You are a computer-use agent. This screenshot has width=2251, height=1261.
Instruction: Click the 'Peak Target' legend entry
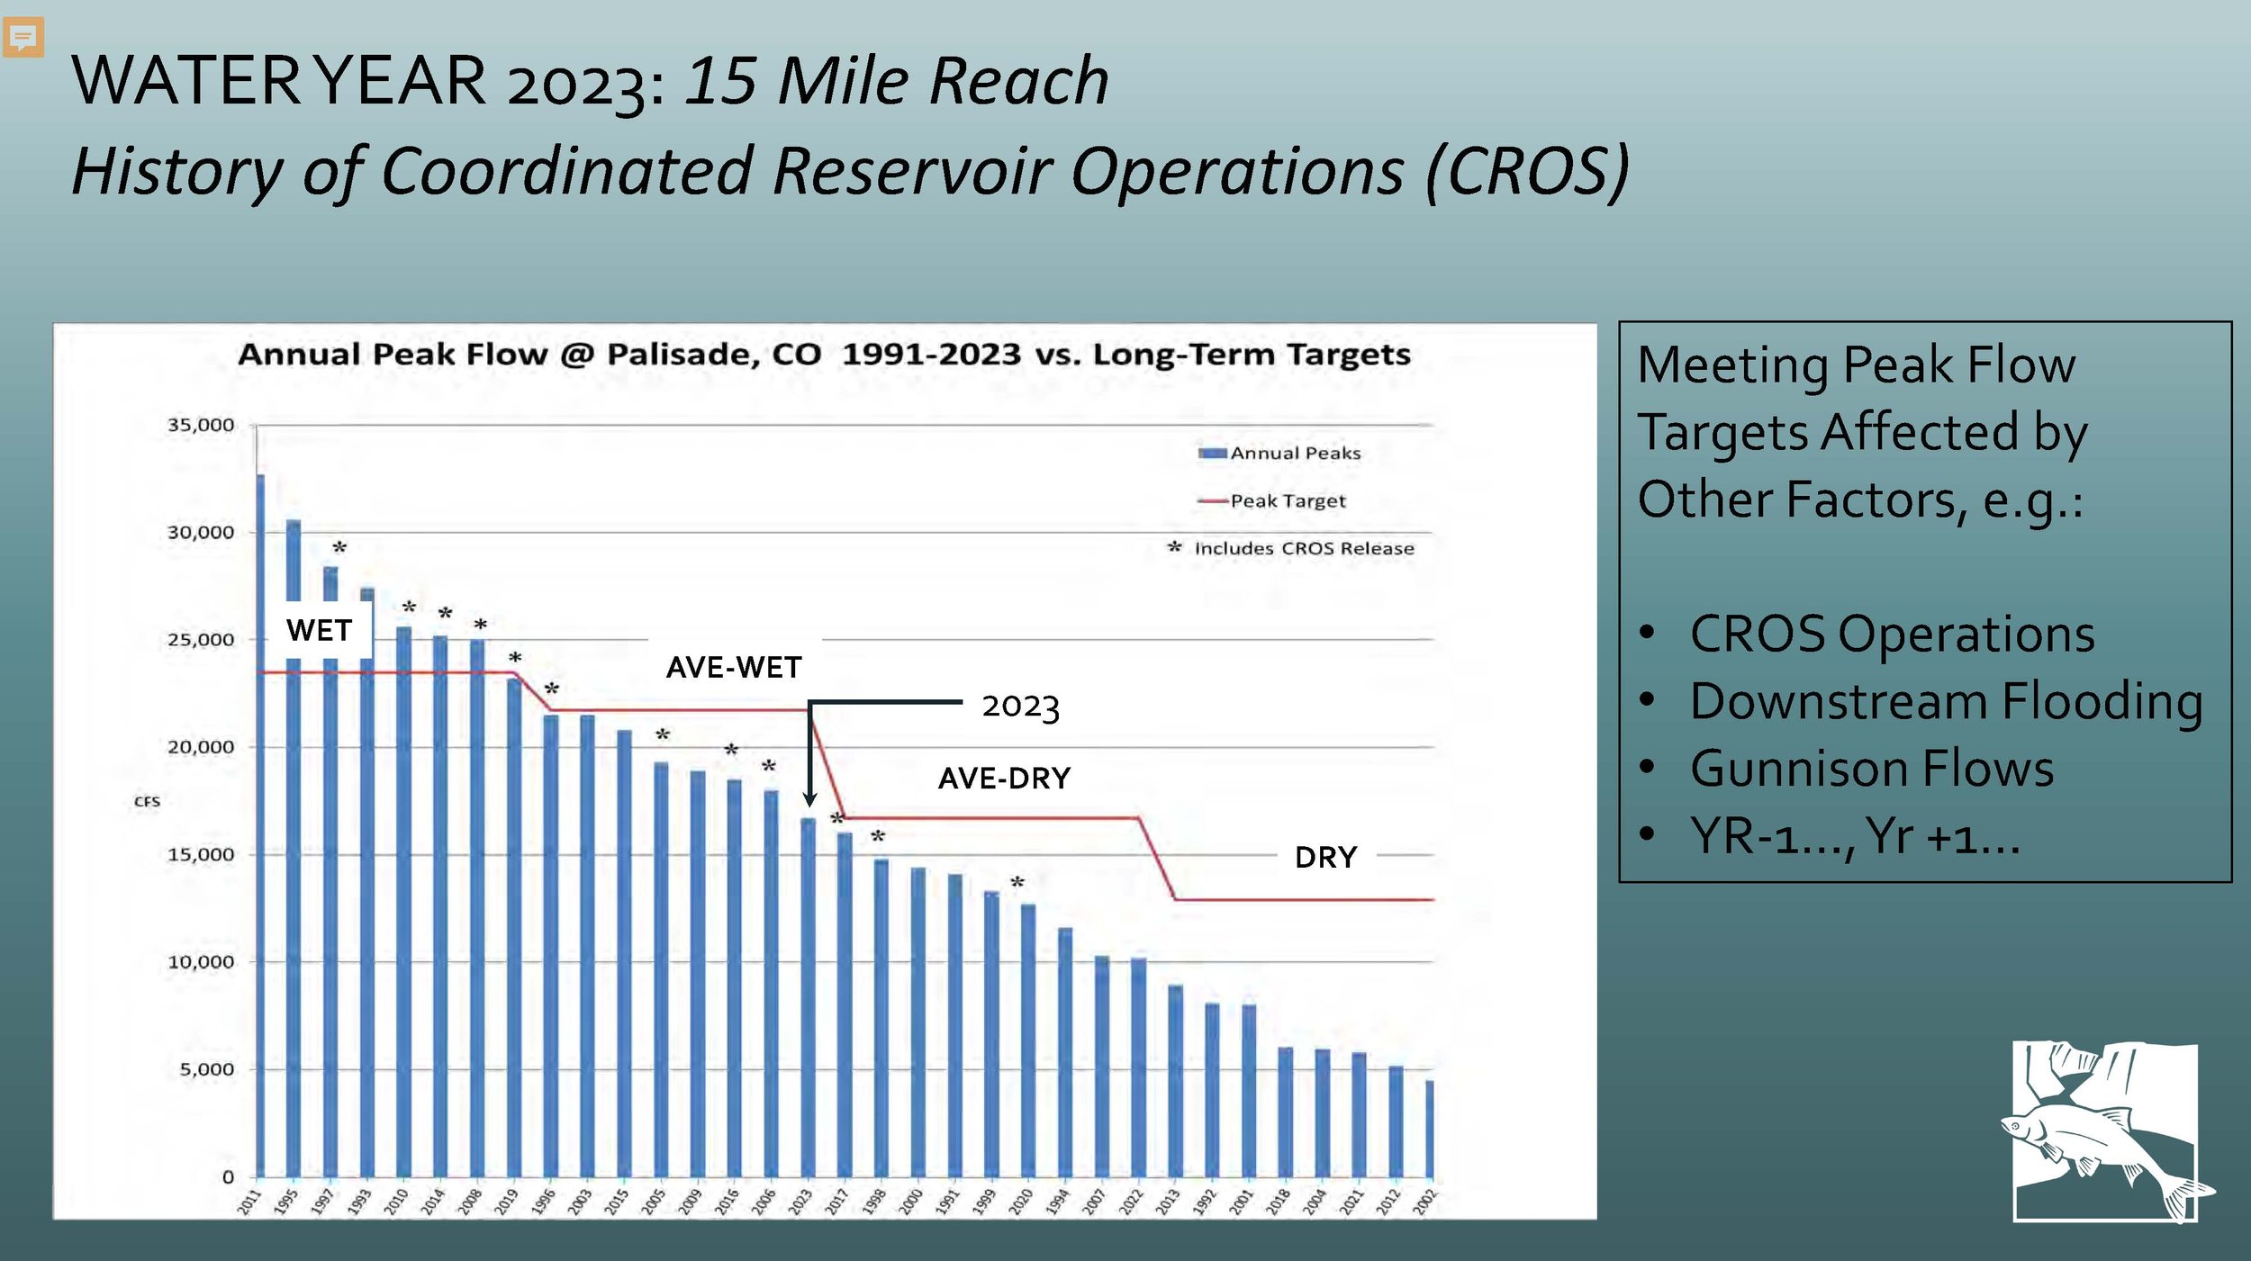1272,500
